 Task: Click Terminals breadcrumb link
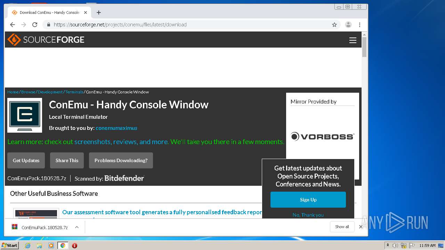(74, 92)
